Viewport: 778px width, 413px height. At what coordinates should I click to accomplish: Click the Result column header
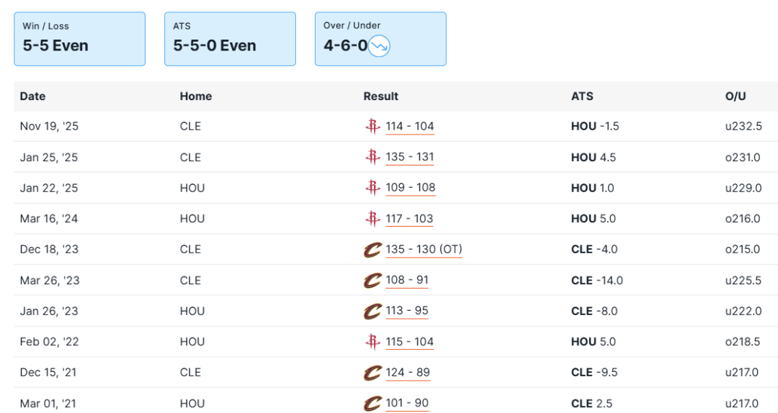coord(381,96)
